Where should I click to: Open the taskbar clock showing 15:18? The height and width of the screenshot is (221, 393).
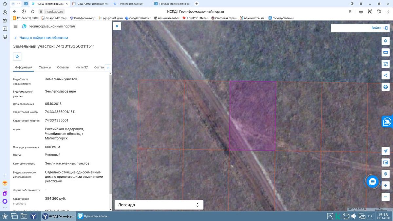click(x=384, y=216)
